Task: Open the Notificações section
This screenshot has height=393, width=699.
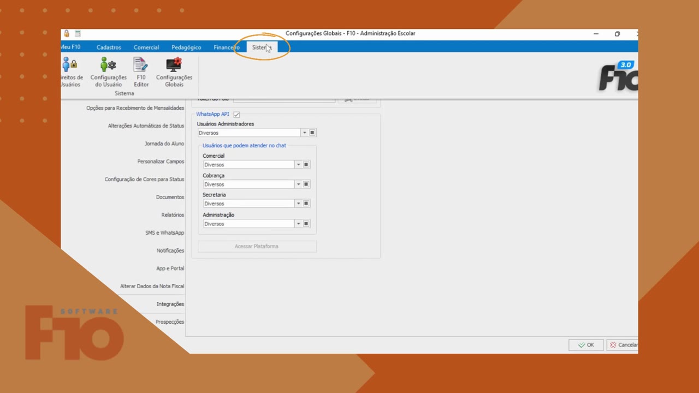Action: (x=170, y=251)
